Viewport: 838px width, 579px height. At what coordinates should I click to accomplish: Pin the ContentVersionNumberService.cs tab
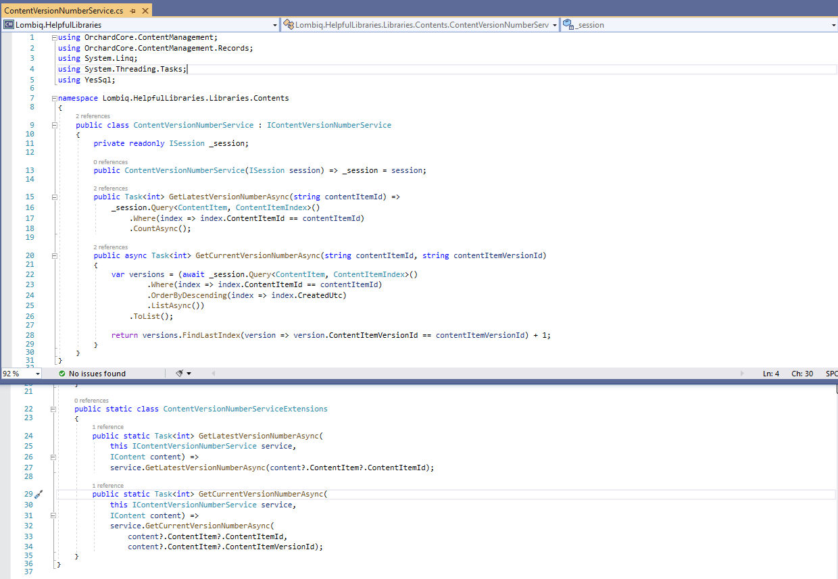[x=132, y=11]
